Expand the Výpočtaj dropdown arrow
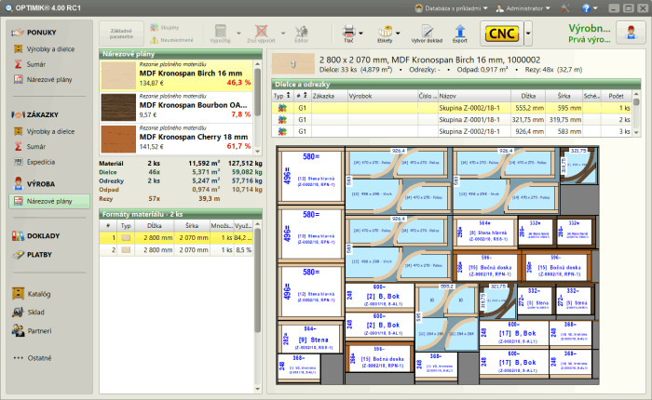 [238, 33]
